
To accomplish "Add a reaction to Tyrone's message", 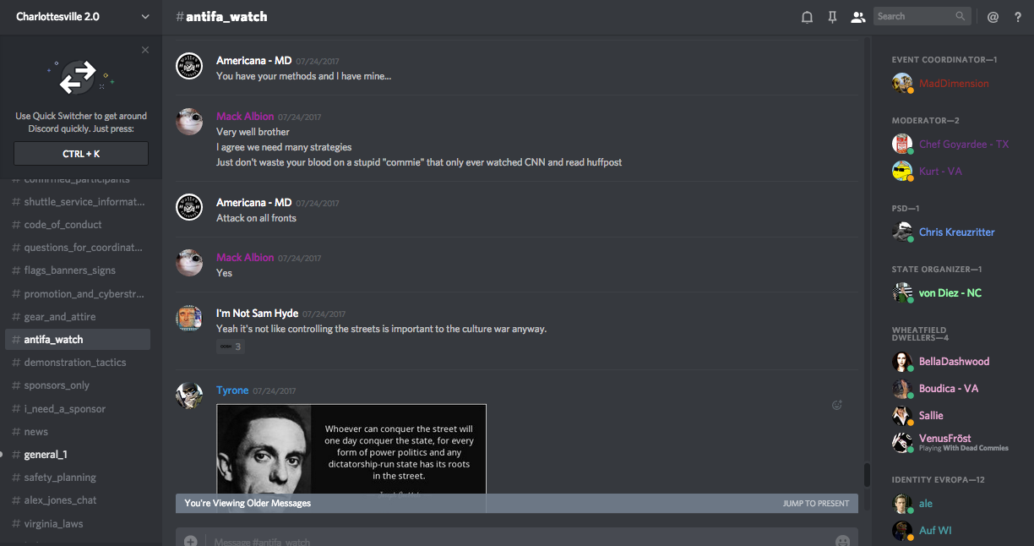I will coord(837,405).
